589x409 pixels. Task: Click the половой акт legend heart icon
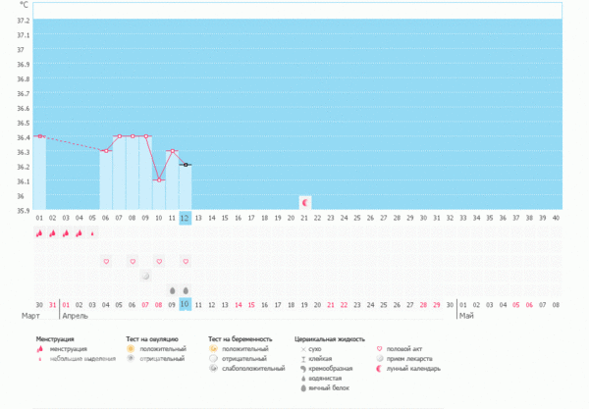pos(384,348)
